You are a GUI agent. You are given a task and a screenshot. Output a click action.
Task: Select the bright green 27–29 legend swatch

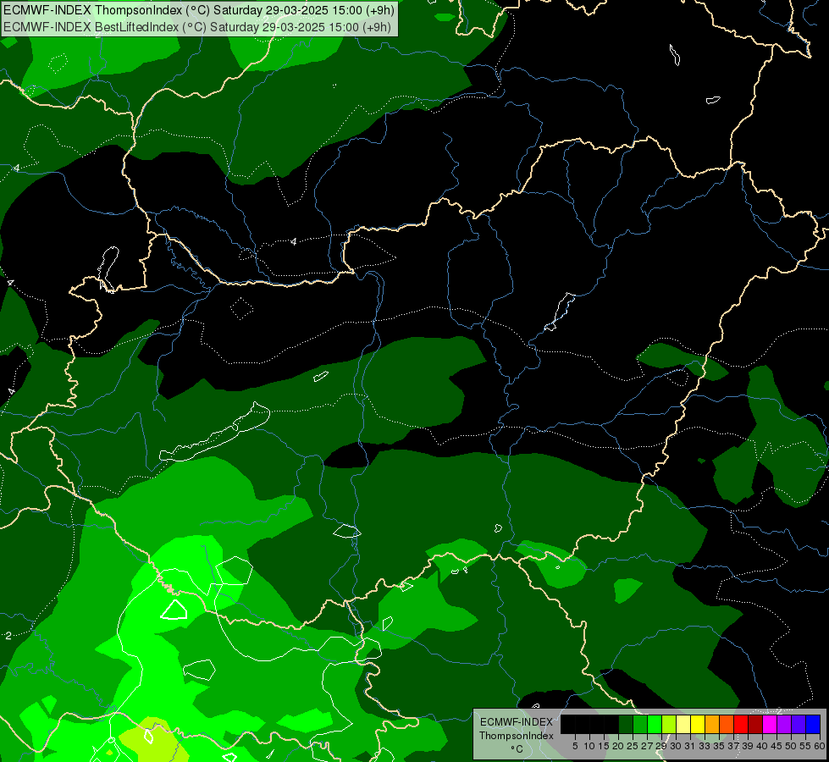pos(655,724)
